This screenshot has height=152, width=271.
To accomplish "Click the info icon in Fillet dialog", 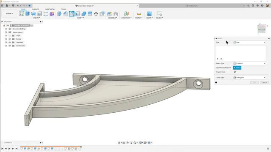I will 216,82.
